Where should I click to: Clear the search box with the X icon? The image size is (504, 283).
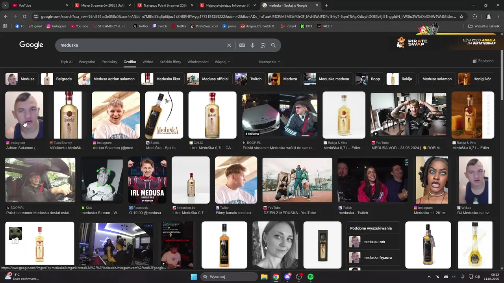229,45
